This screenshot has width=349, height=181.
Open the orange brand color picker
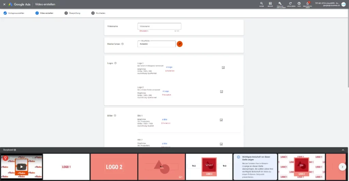point(180,44)
